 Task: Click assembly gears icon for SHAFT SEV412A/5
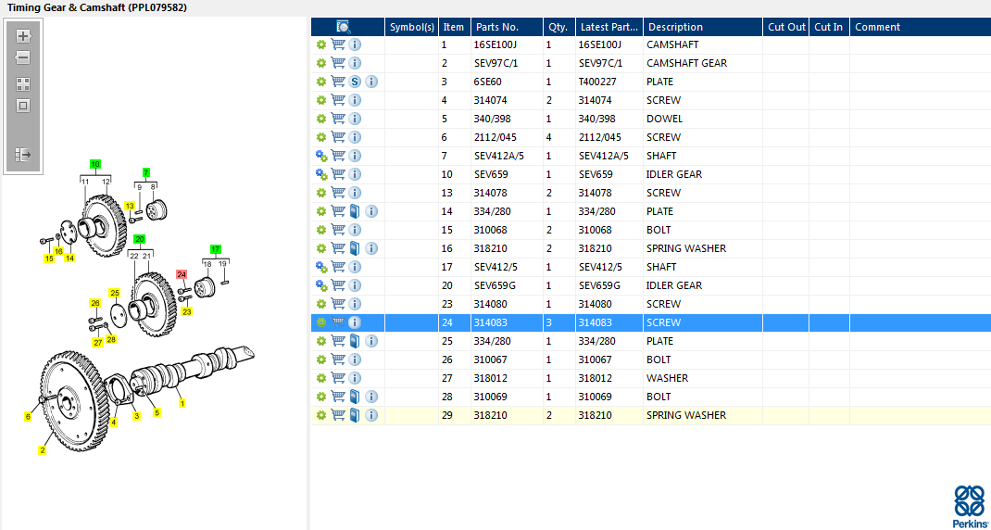click(x=321, y=156)
